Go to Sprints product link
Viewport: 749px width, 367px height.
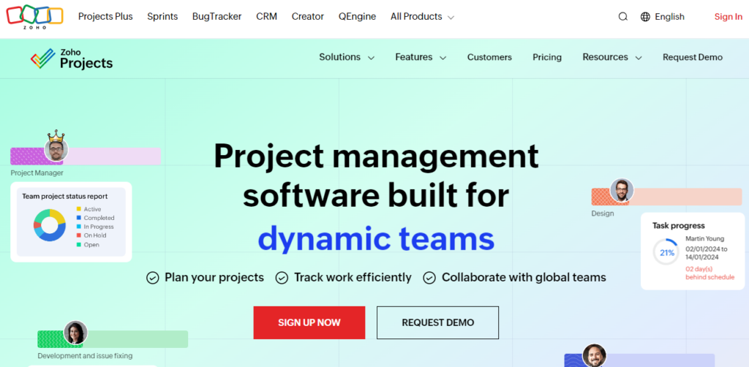162,17
